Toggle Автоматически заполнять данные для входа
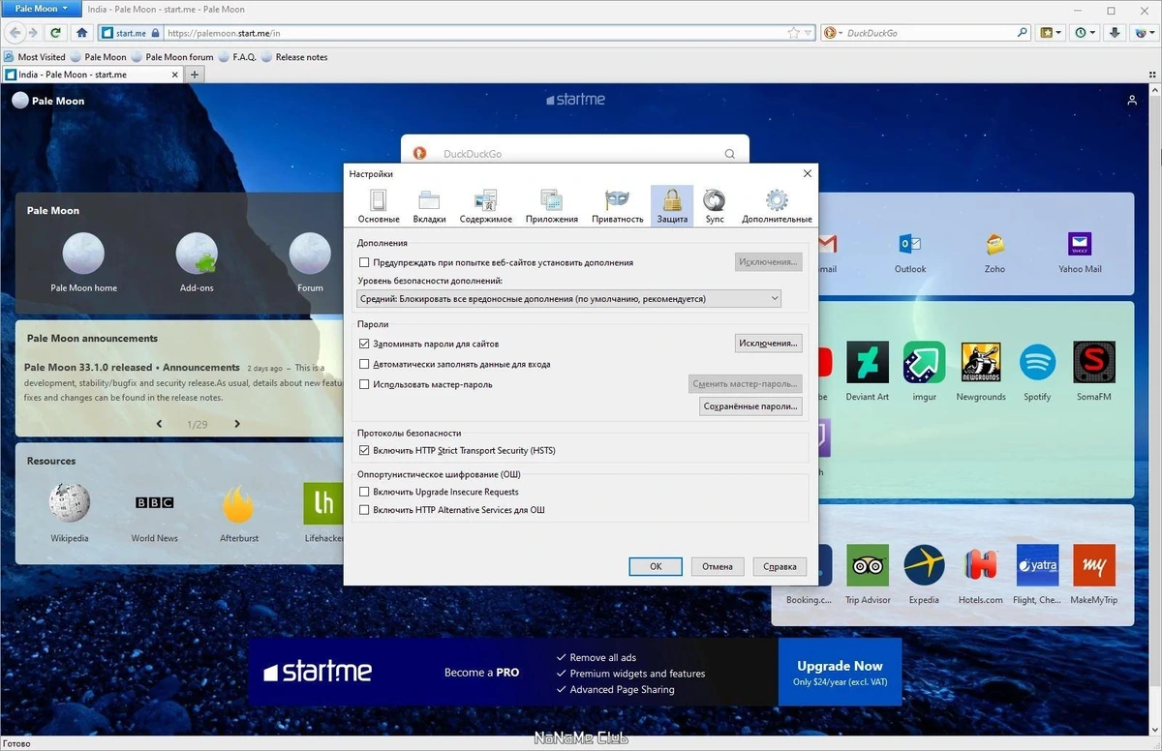 point(364,365)
